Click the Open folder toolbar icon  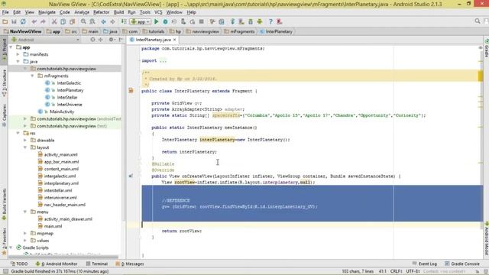coord(5,21)
